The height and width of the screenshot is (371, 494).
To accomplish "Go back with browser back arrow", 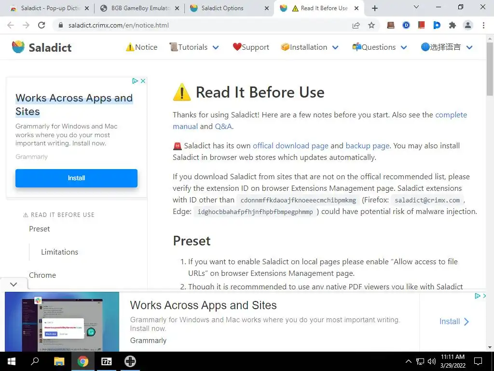I will 11,25.
